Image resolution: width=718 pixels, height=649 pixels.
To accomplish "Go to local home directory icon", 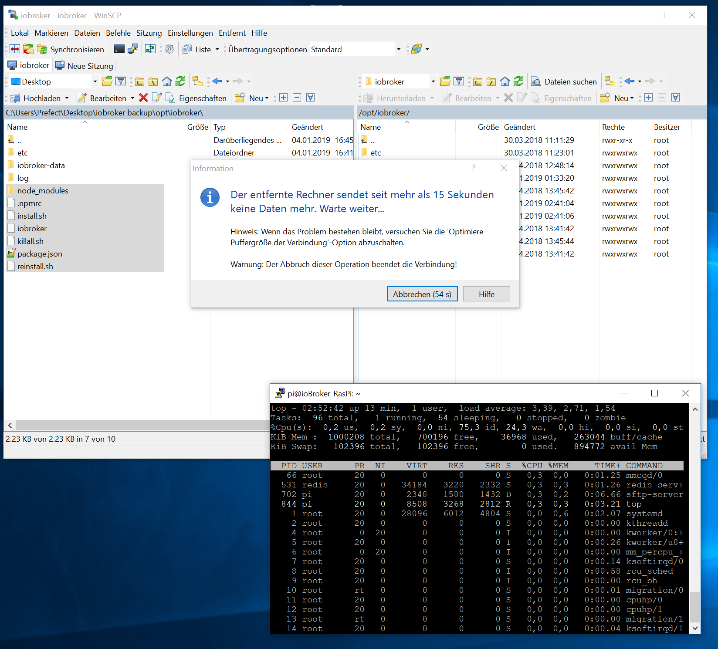I will [x=166, y=81].
